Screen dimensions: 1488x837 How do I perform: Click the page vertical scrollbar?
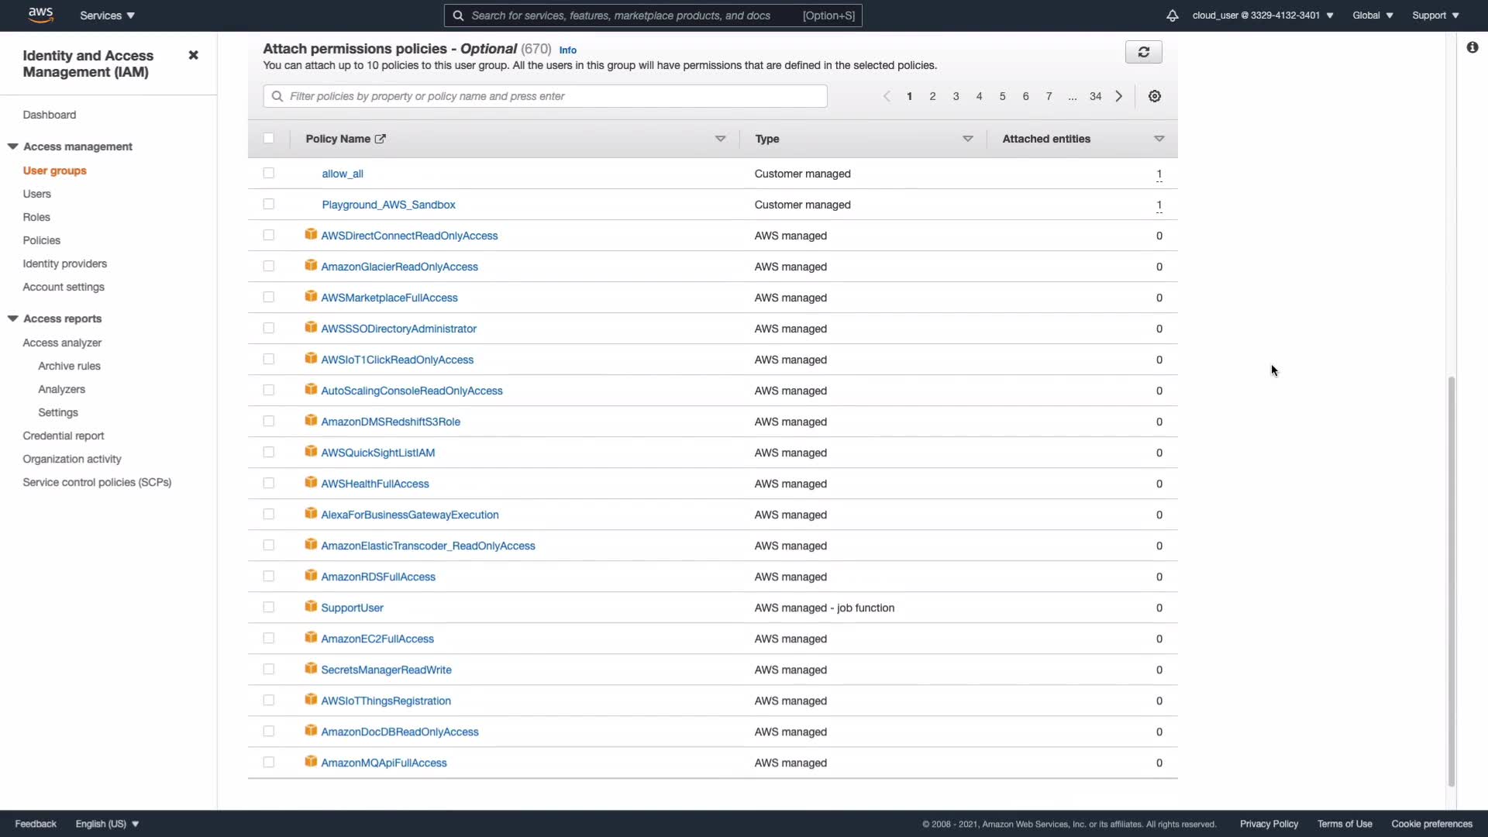(x=1451, y=581)
